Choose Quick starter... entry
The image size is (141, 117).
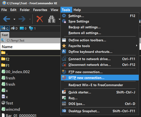pos(100,92)
